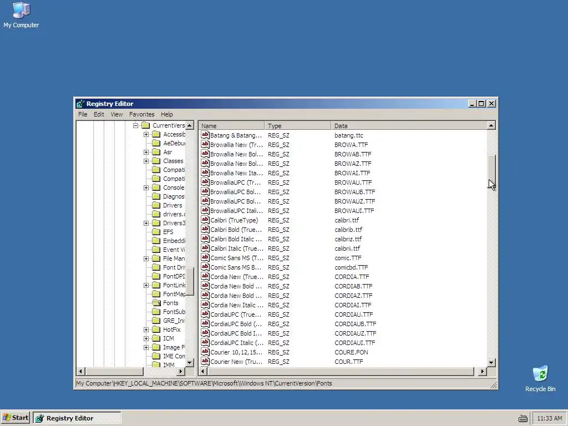Viewport: 568px width, 426px height.
Task: Click values list horizontal scroll-right arrow
Action: [x=483, y=371]
